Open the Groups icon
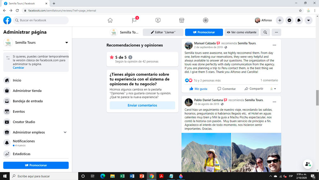319x180 pixels. [x=205, y=20]
